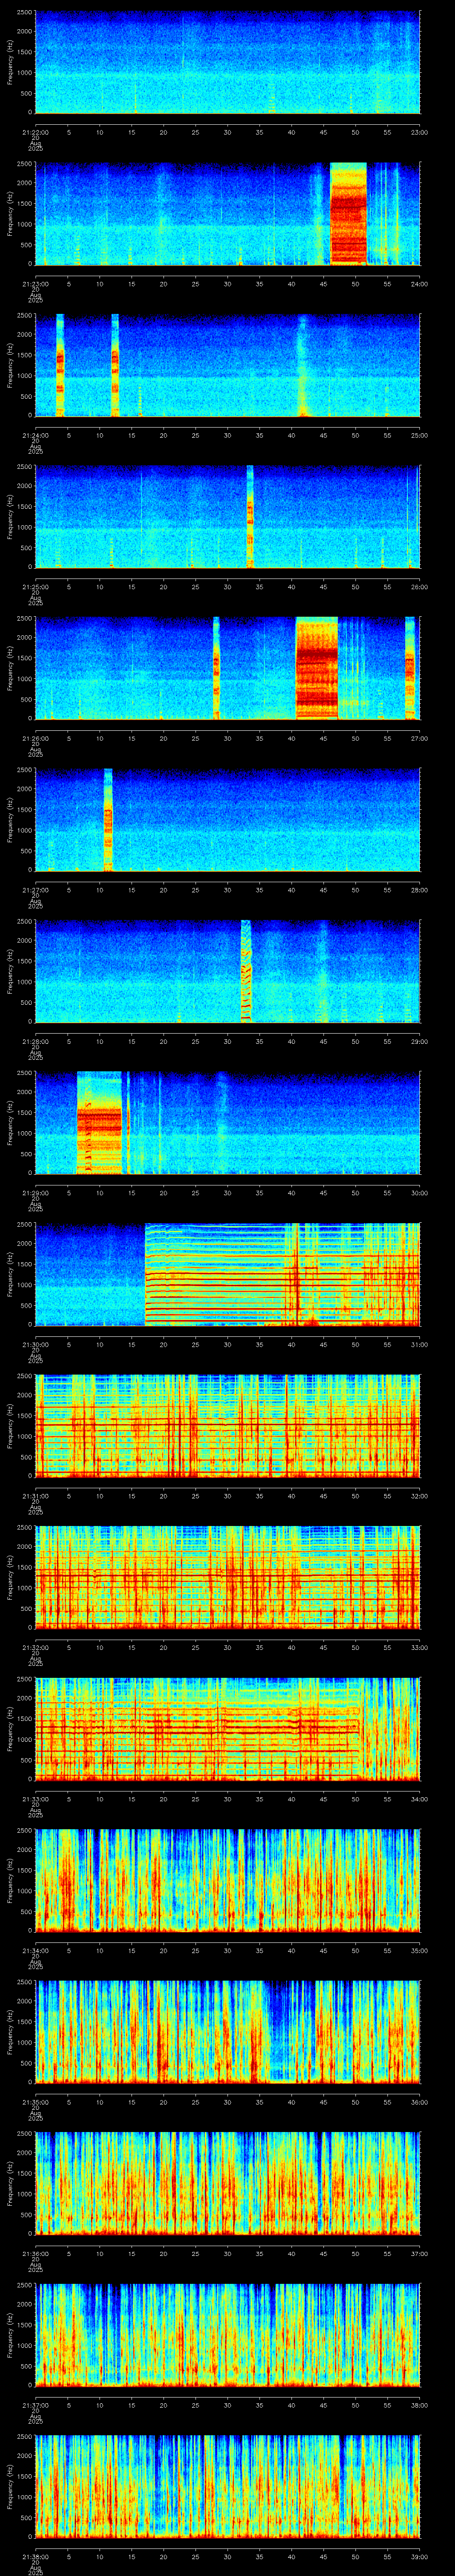The height and width of the screenshot is (2576, 455).
Task: Open the 21:22 spectrogram panel
Action: [x=227, y=62]
